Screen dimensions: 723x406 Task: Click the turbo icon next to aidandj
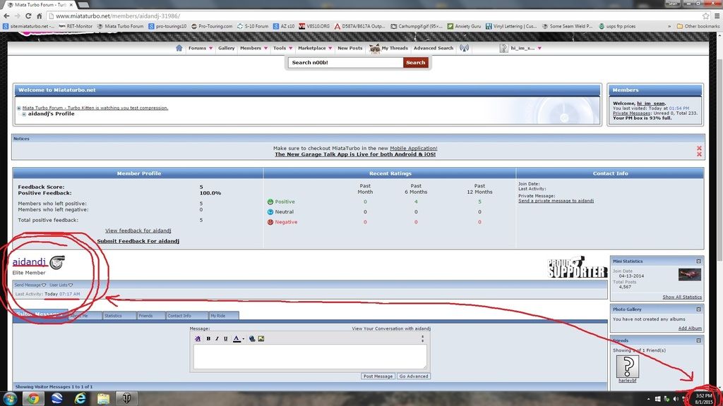(x=57, y=262)
